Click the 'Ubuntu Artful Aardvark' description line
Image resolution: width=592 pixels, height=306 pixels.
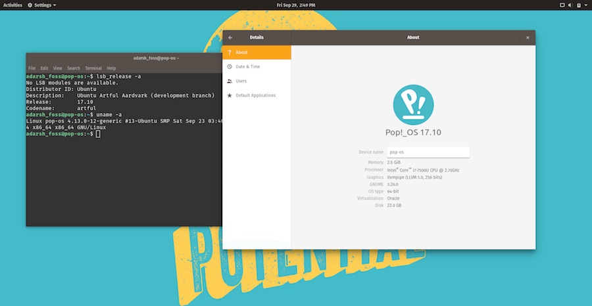(x=120, y=96)
